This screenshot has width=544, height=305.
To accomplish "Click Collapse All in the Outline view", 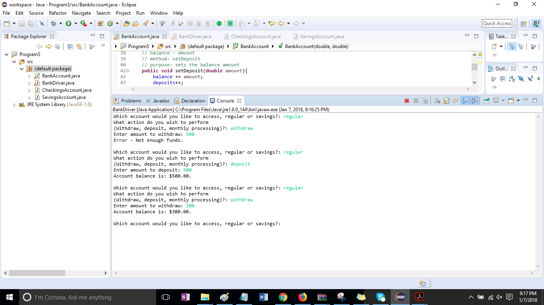I will click(x=503, y=79).
